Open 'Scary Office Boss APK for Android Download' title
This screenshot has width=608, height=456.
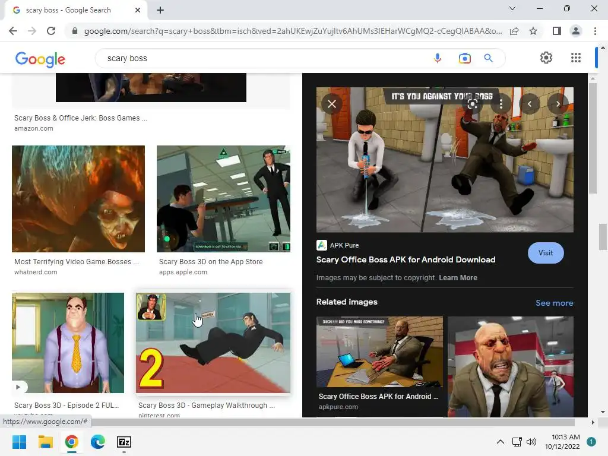pyautogui.click(x=406, y=259)
